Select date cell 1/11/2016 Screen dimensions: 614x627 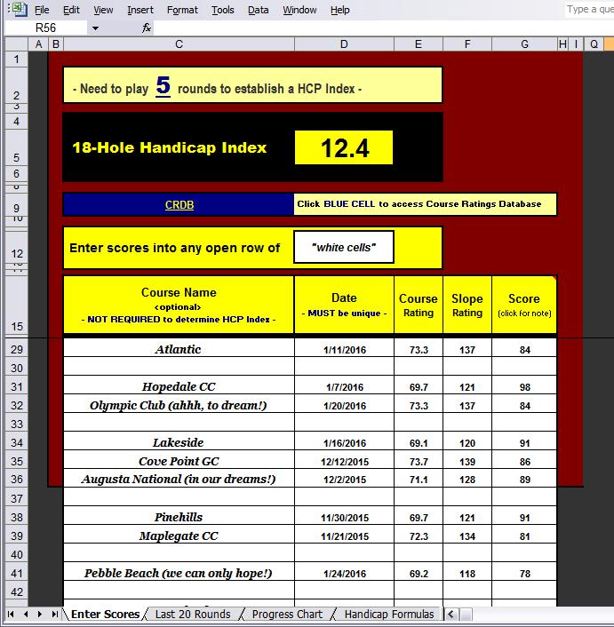pos(345,349)
